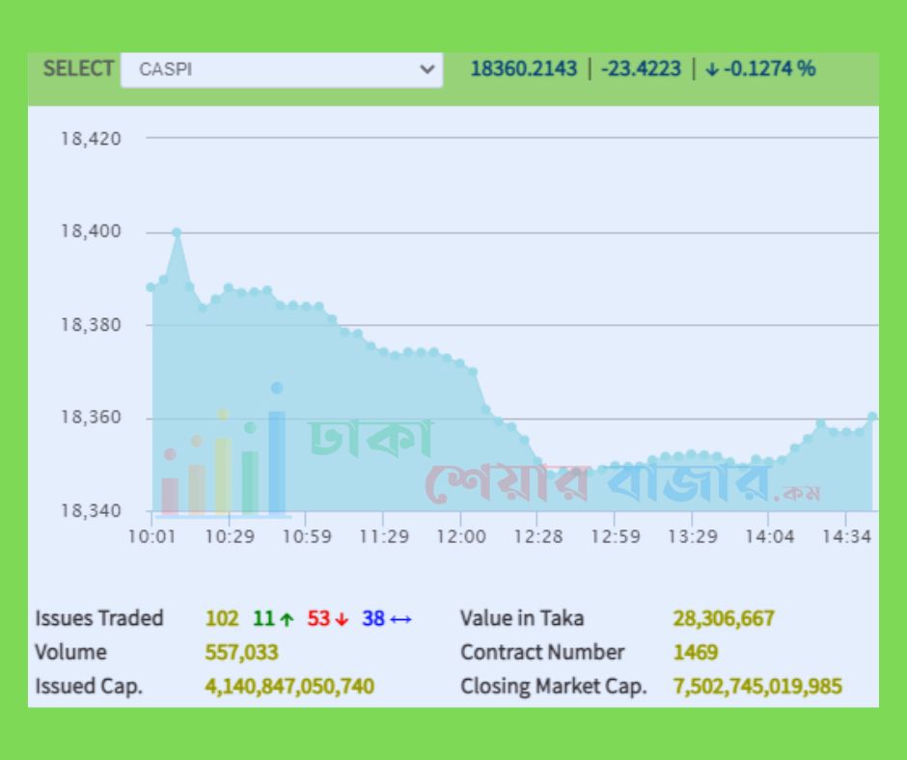907x760 pixels.
Task: Click the blue unchanged arrows next to 38
Action: tap(400, 619)
